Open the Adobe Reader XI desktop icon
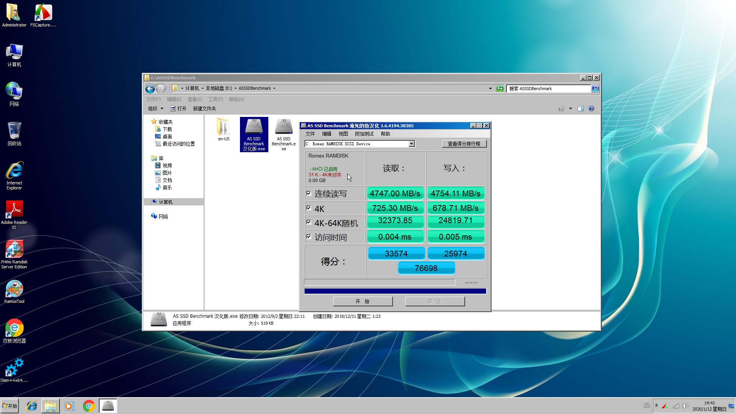 click(x=14, y=215)
